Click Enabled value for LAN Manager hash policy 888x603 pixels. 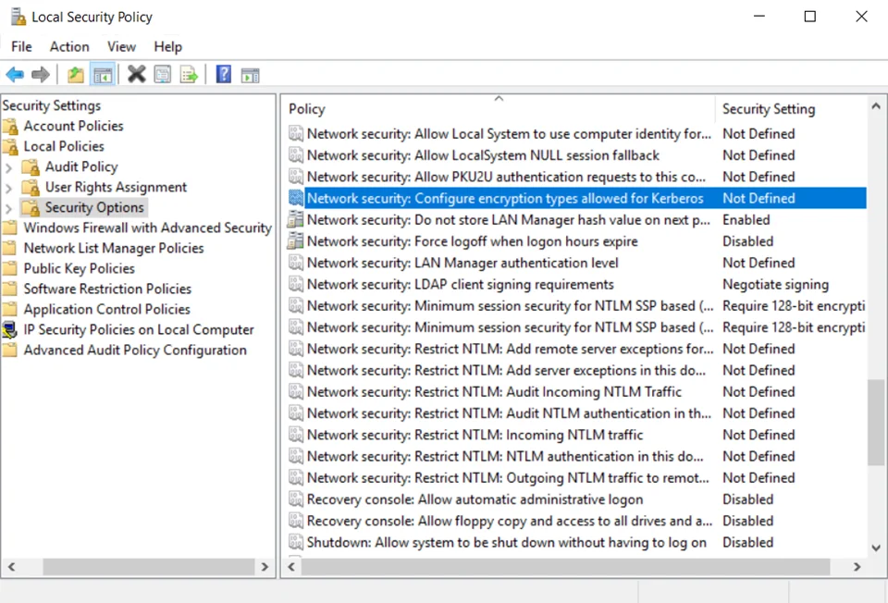[x=746, y=220]
